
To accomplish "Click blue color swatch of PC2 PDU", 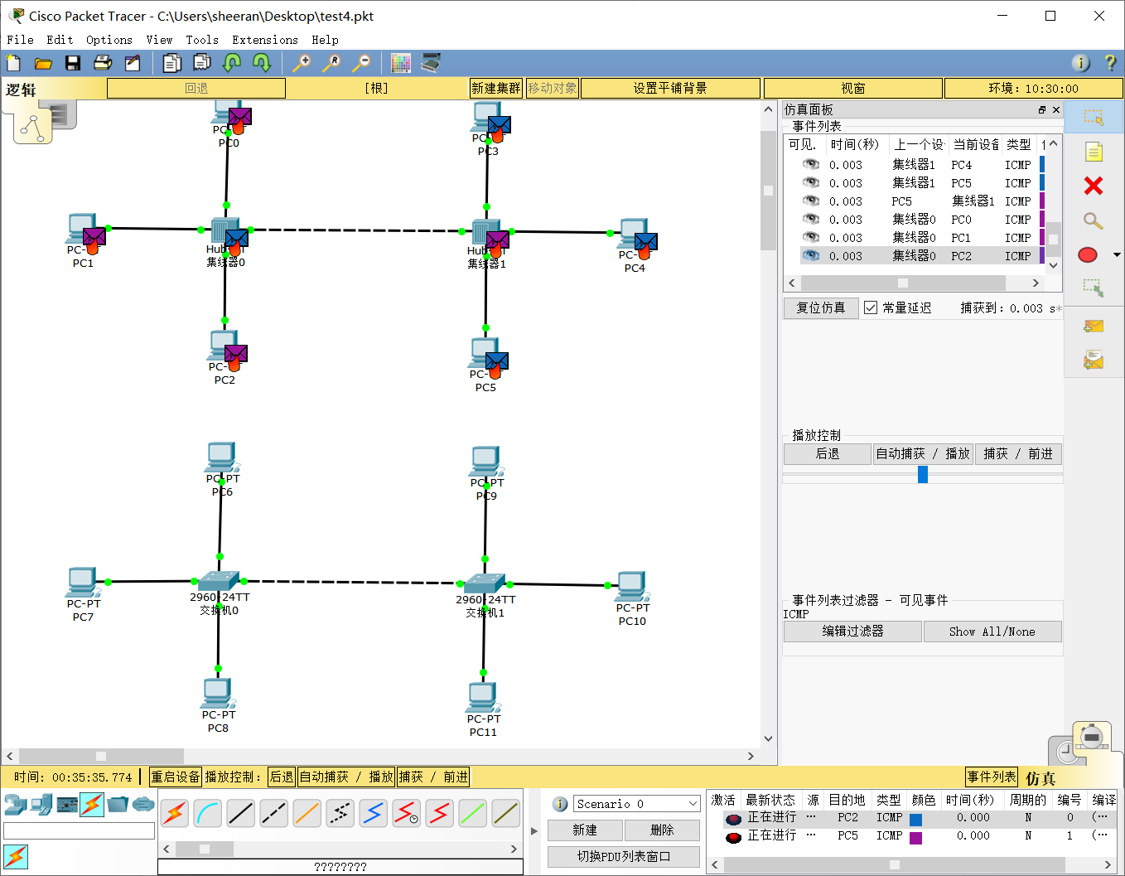I will click(915, 819).
